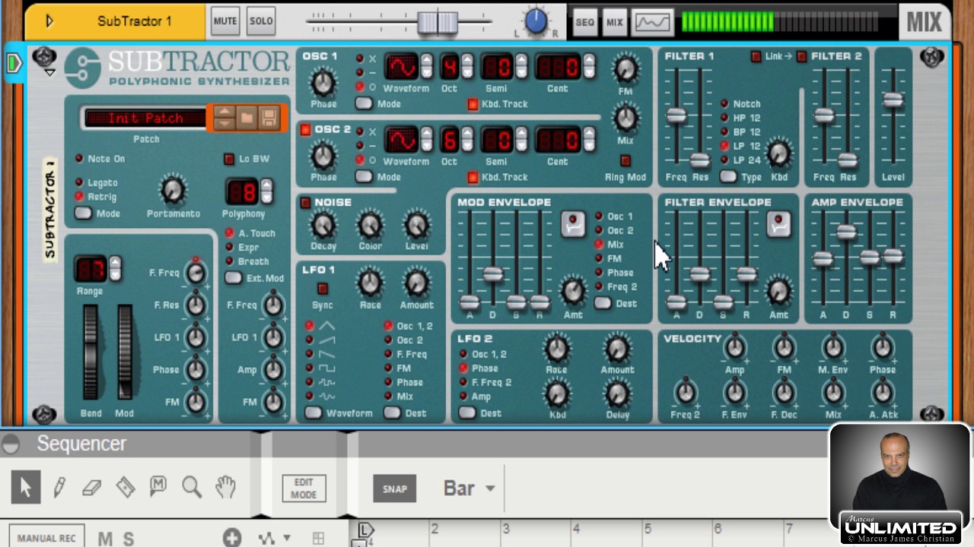Select the Razor tool in Sequencer
The width and height of the screenshot is (974, 547).
click(x=125, y=487)
